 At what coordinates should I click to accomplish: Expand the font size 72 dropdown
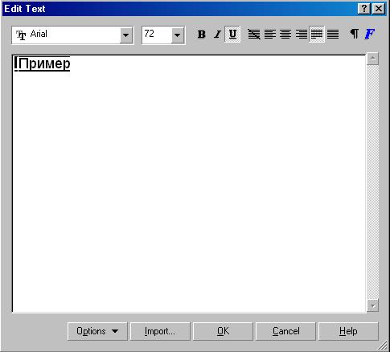tap(178, 35)
